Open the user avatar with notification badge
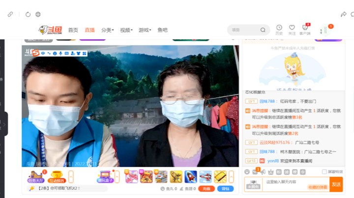The height and width of the screenshot is (198, 354). pyautogui.click(x=325, y=30)
